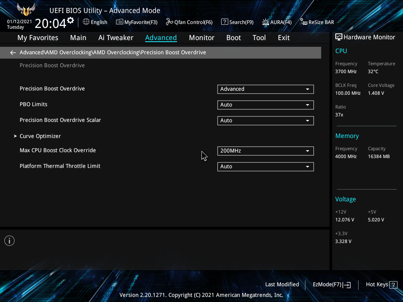Click the globe language icon

(x=86, y=22)
